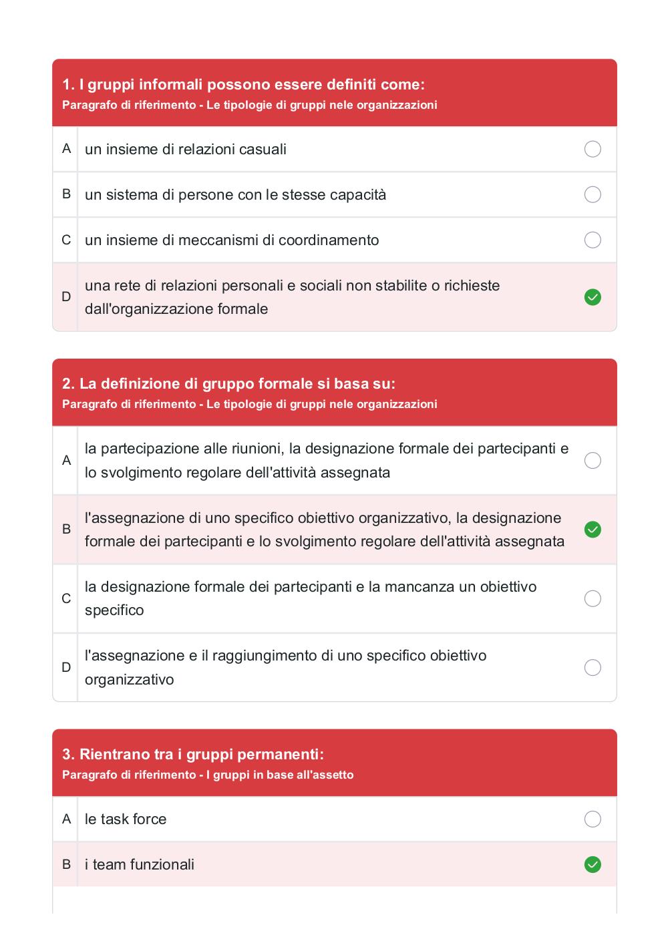The width and height of the screenshot is (668, 945).
Task: Click question 2 header 'La definizione di gruppo formale'
Action: 228,383
